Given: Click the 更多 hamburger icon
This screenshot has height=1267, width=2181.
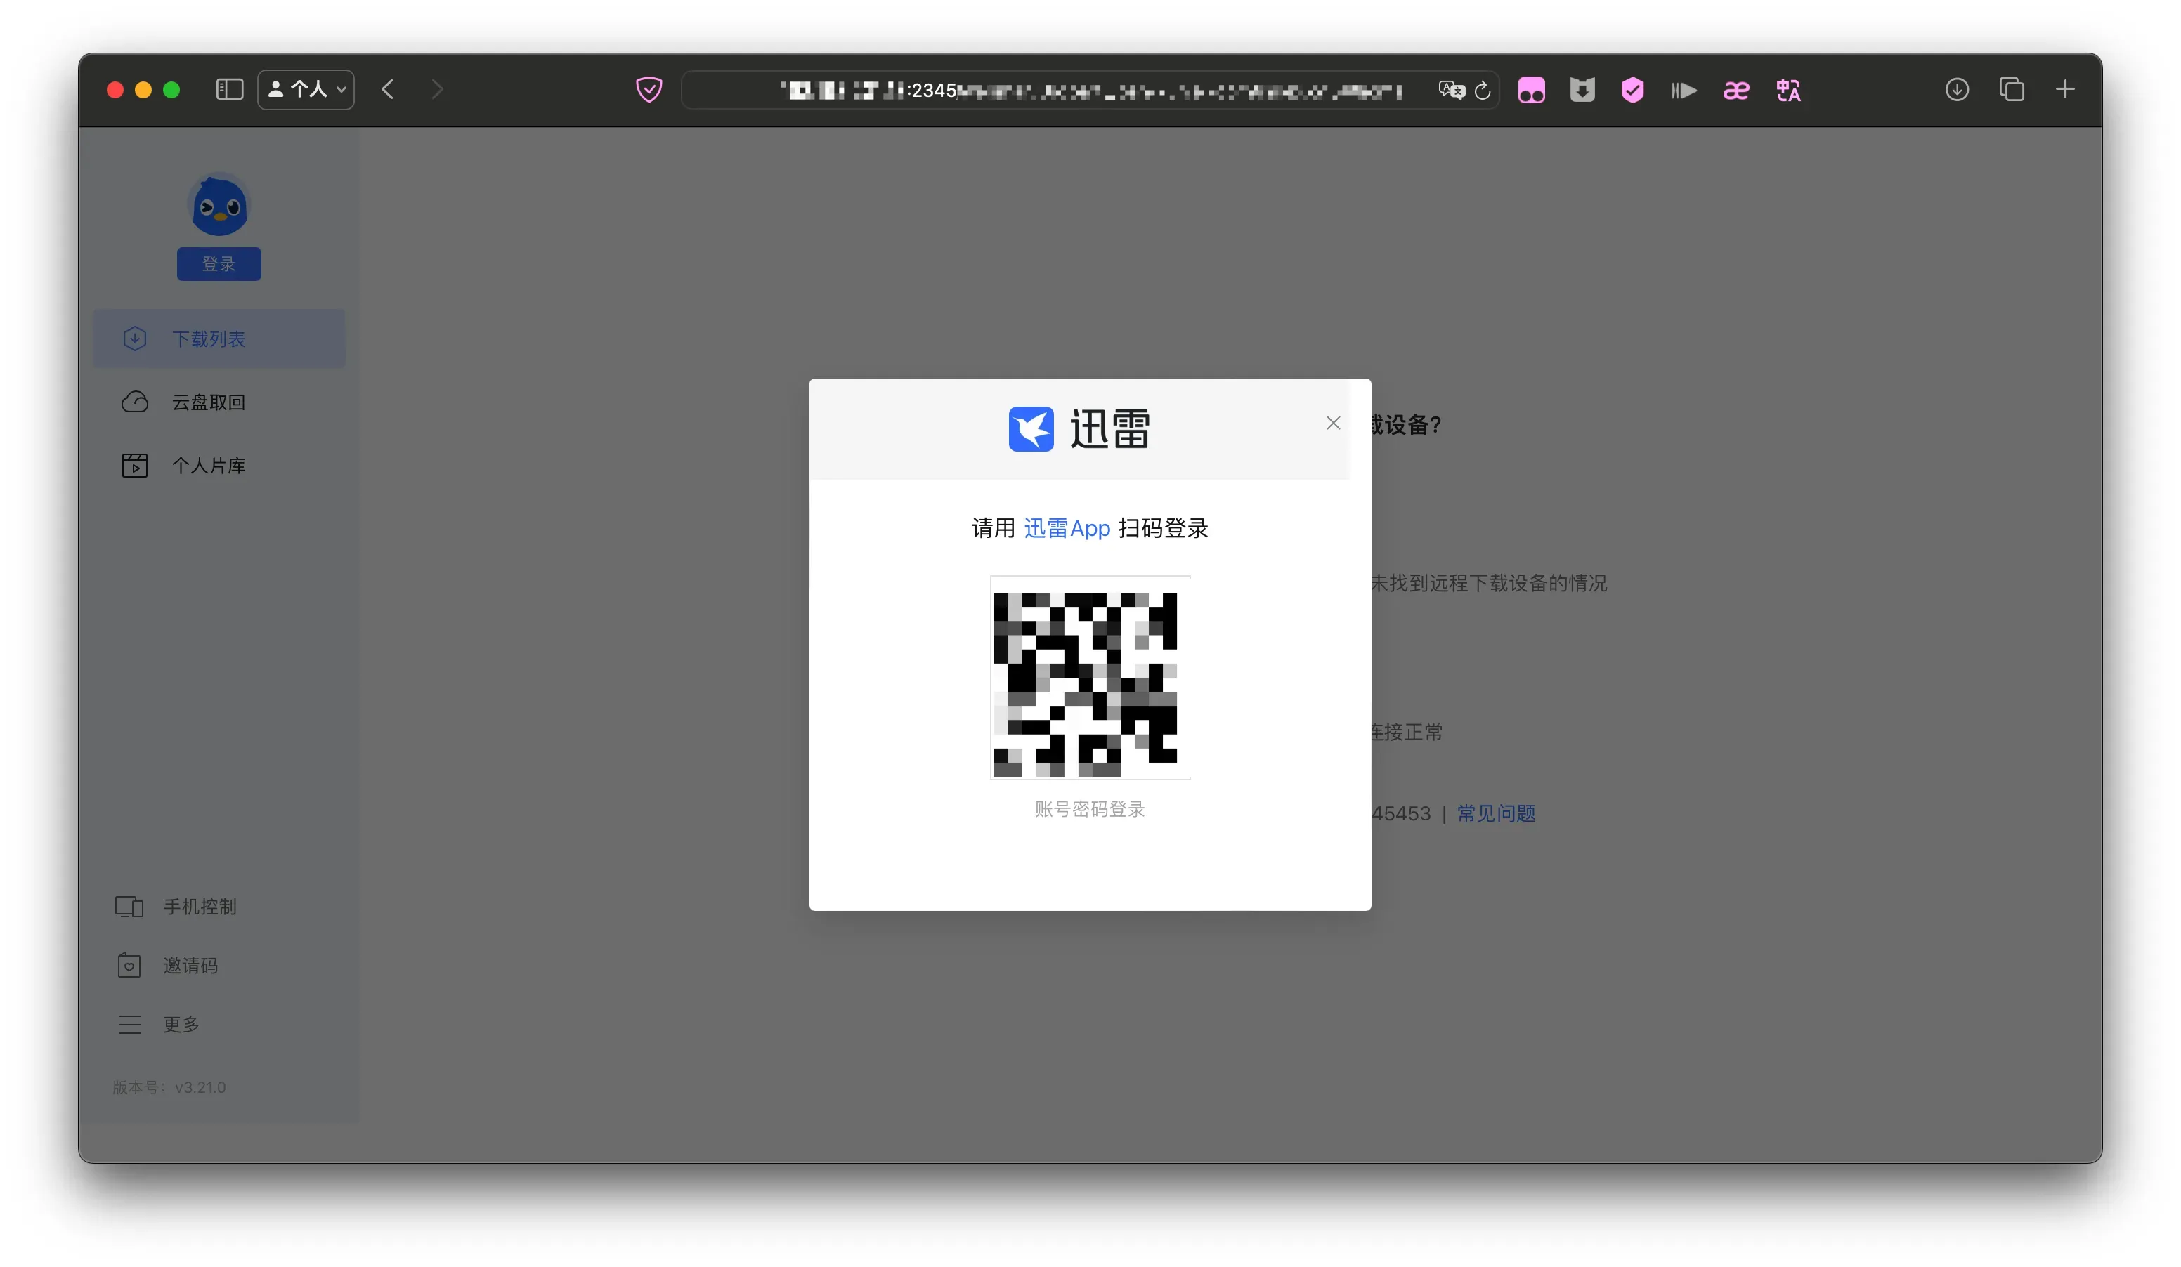Looking at the screenshot, I should (130, 1024).
